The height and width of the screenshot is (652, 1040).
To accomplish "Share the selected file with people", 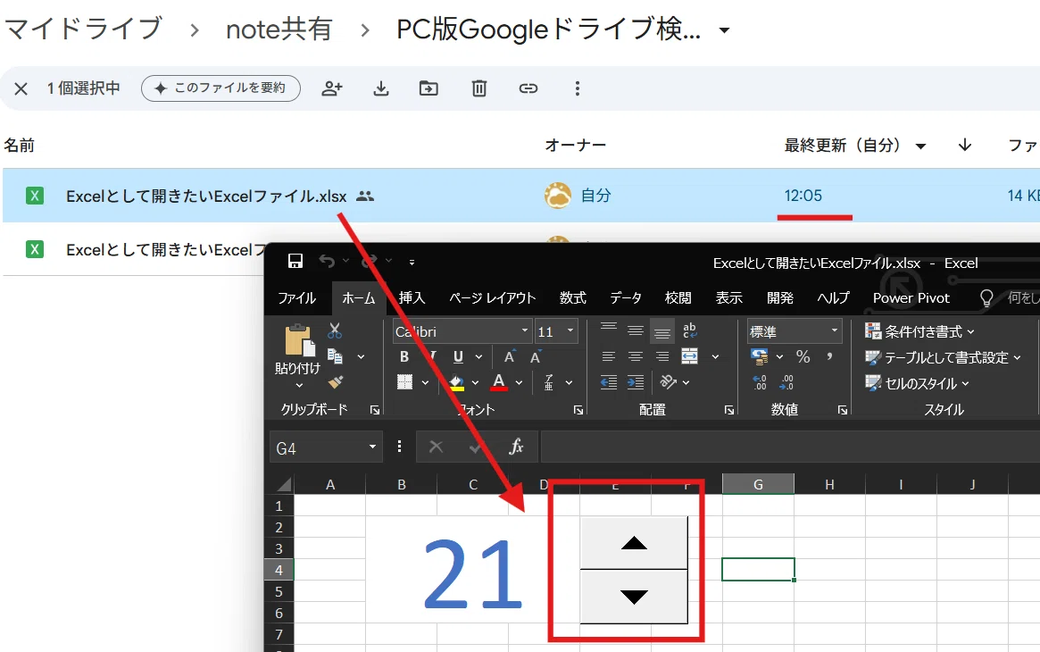I will (331, 88).
